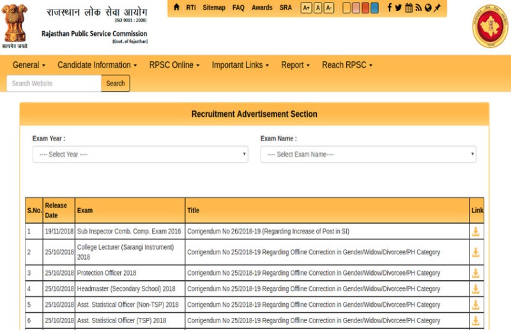This screenshot has height=330, width=511.
Task: Select 'Sub Inspector Comb. Comp. Exam 2016' cell
Action: point(129,231)
